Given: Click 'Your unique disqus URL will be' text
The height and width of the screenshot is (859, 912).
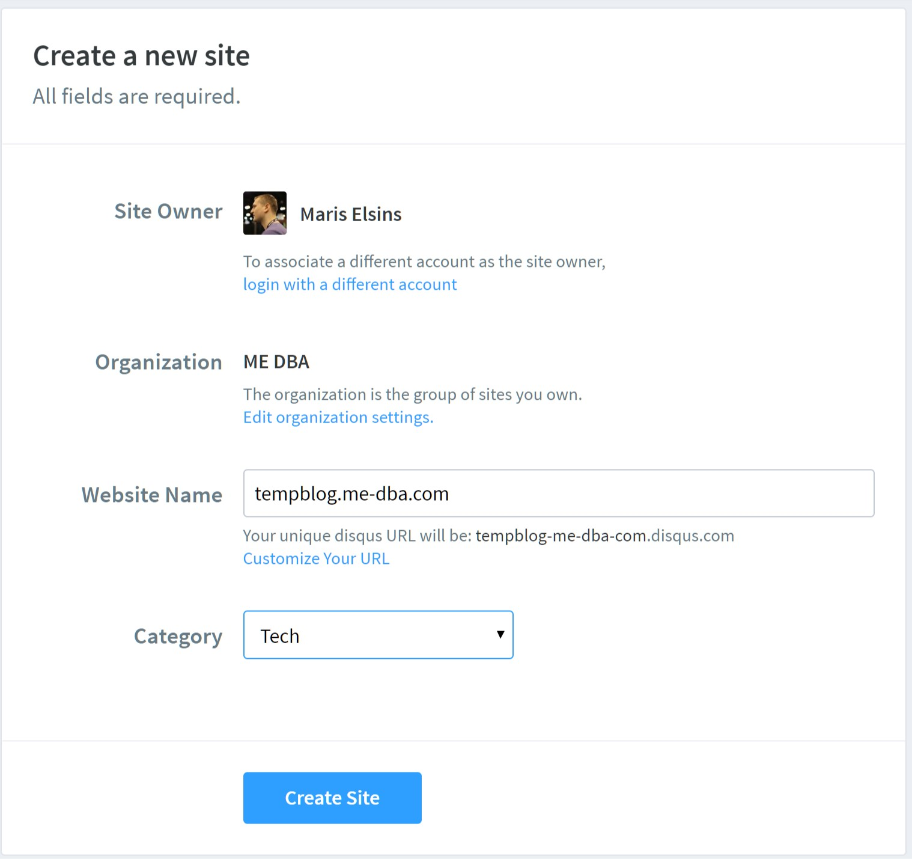Looking at the screenshot, I should [x=357, y=536].
